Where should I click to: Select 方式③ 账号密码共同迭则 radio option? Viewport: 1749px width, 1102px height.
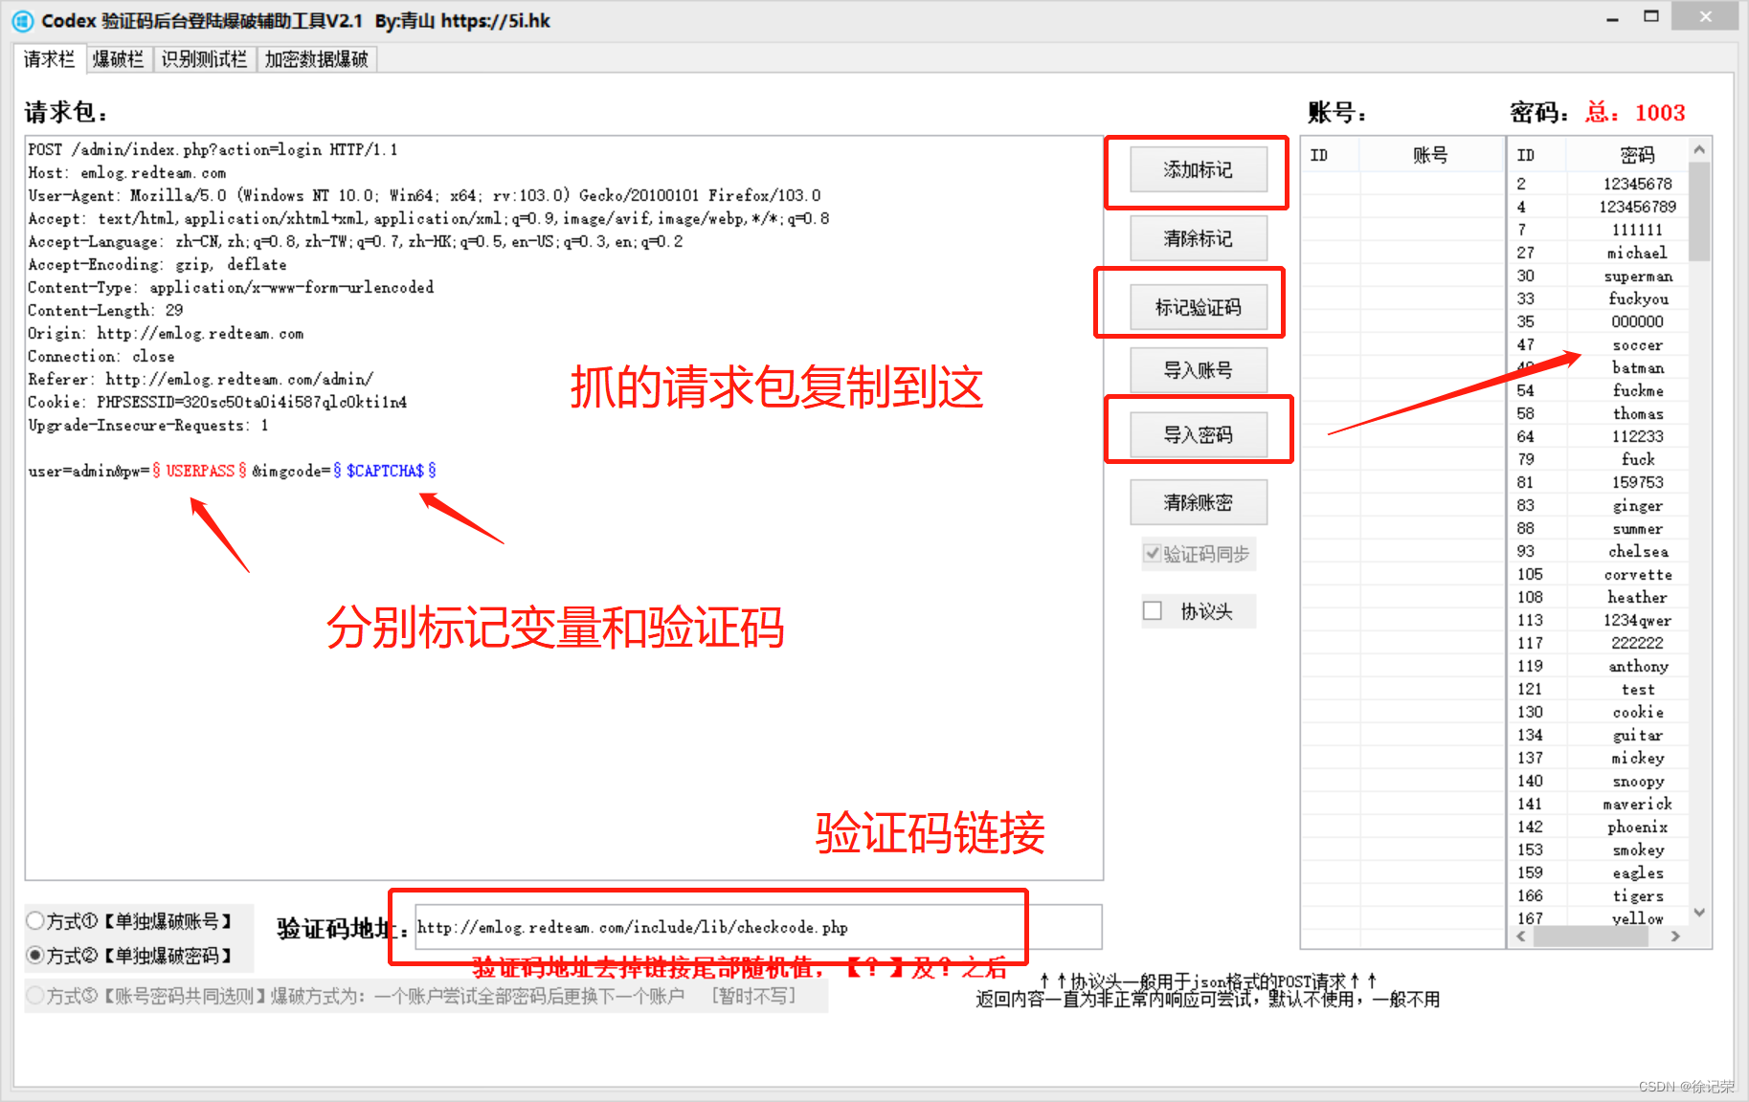(x=34, y=996)
